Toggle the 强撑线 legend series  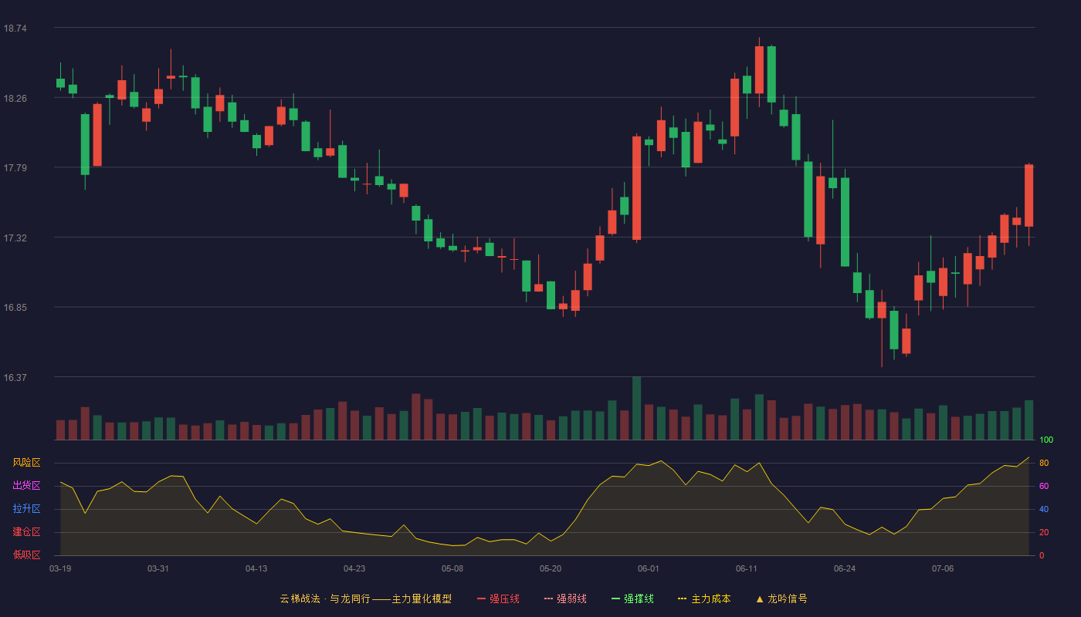(632, 598)
